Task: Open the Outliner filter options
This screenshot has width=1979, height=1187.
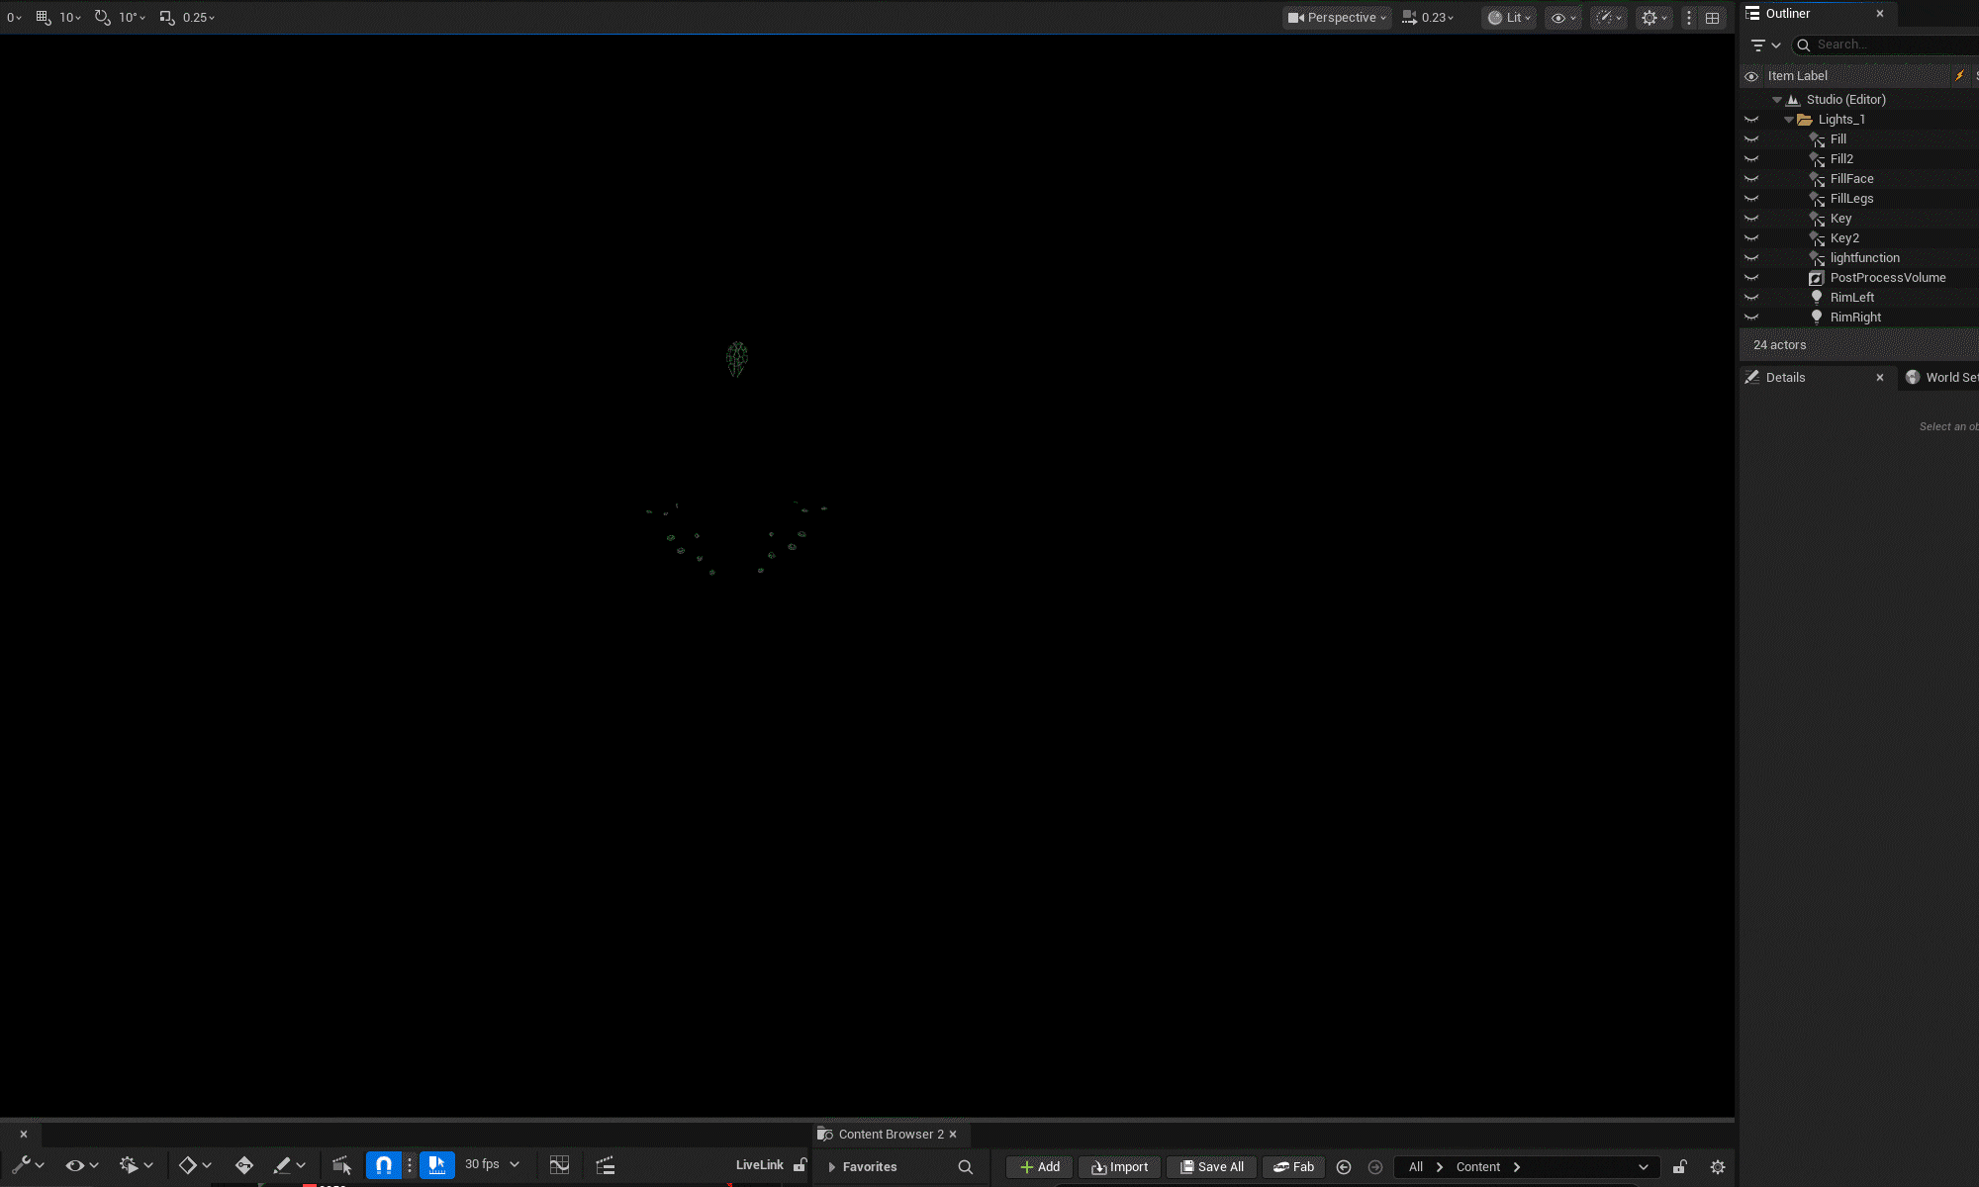Action: click(x=1765, y=46)
